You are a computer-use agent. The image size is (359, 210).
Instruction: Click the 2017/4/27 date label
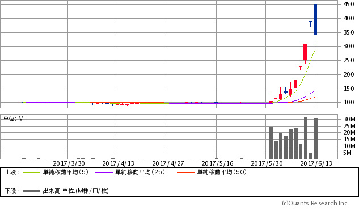click(168, 163)
